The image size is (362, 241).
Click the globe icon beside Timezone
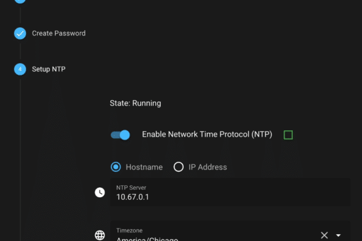[x=100, y=235]
